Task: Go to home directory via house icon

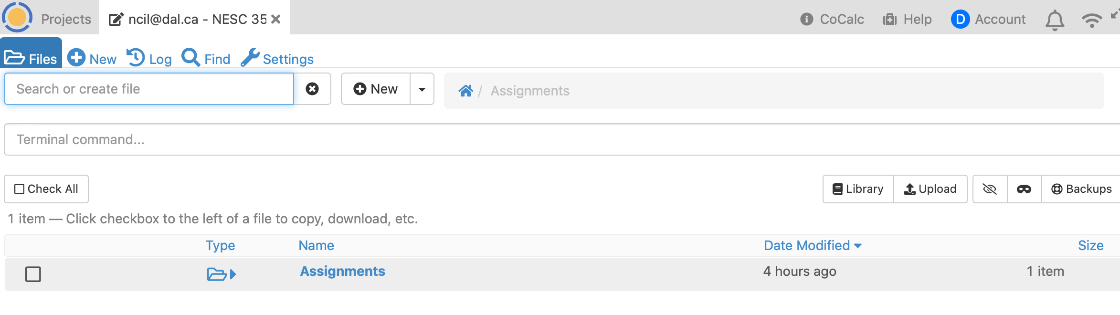Action: pyautogui.click(x=465, y=91)
